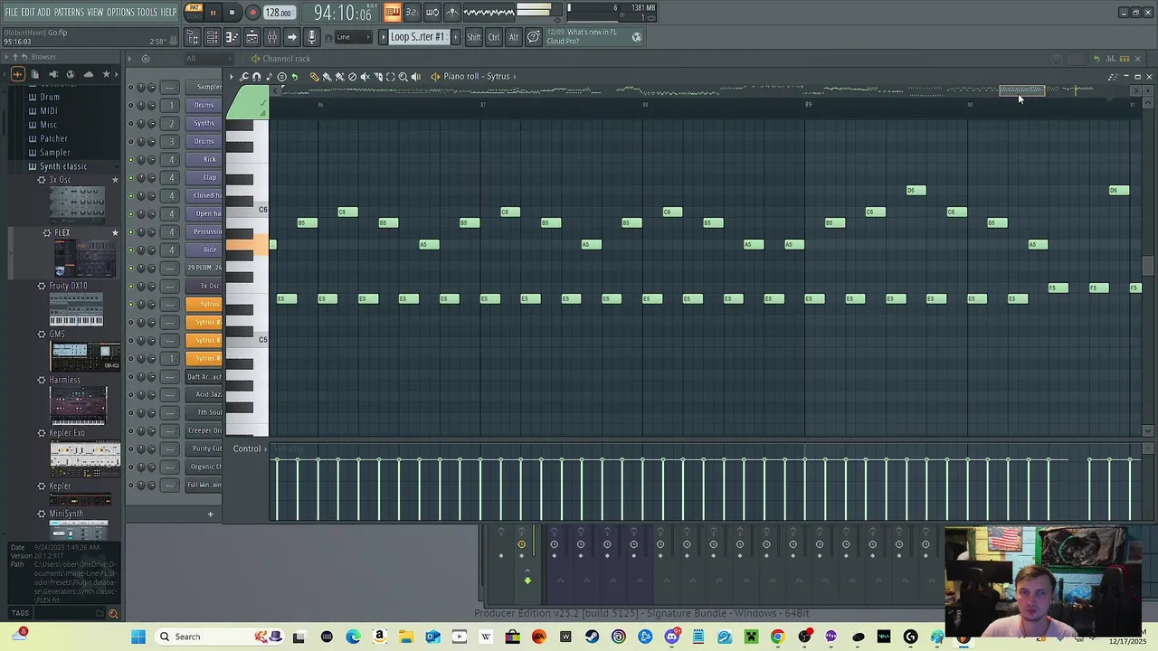Select the Kick channel button

point(204,159)
